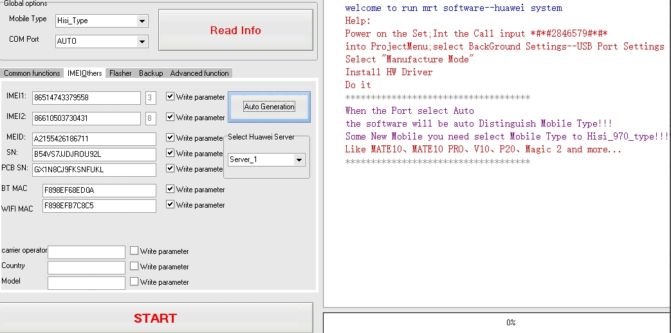Click the PCB SN input field
671x333 pixels.
pos(94,170)
